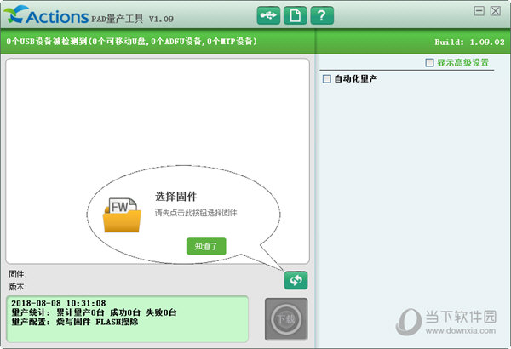The height and width of the screenshot is (349, 511).
Task: Click the FW folder icon in the bubble
Action: 122,215
